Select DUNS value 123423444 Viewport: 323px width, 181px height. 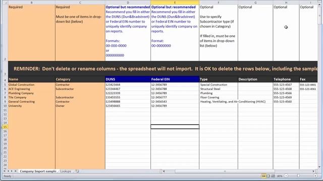[128, 84]
